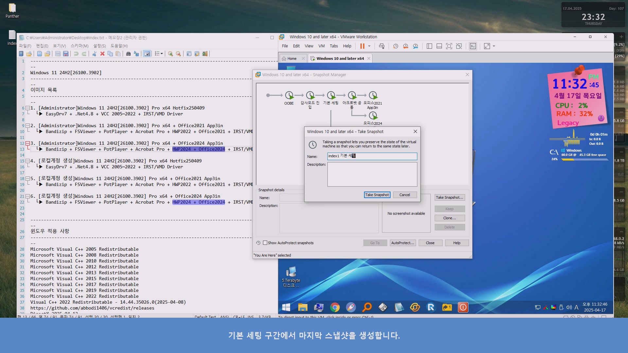Screen dimensions: 628x353
Task: Open the manage snapshots toolbar icon
Action: coord(415,46)
